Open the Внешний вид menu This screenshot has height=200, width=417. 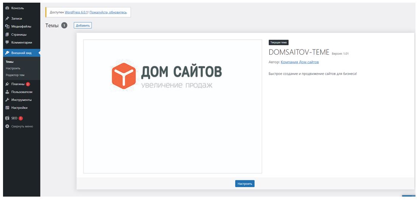[x=21, y=53]
